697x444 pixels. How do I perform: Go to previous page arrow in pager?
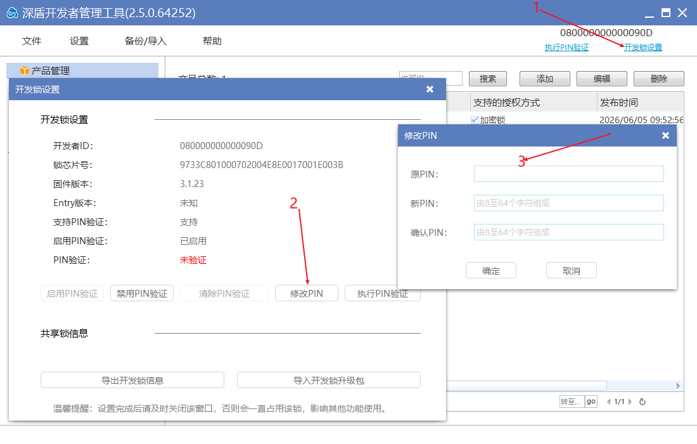click(608, 402)
